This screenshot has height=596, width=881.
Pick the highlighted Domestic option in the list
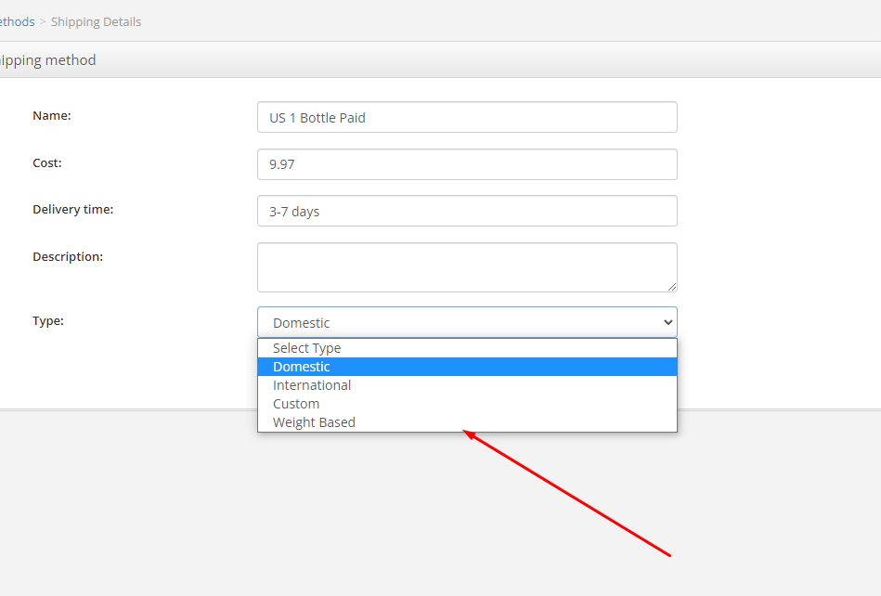[x=468, y=367]
